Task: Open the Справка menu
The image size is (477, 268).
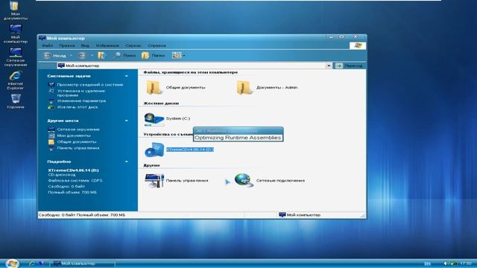Action: 157,45
